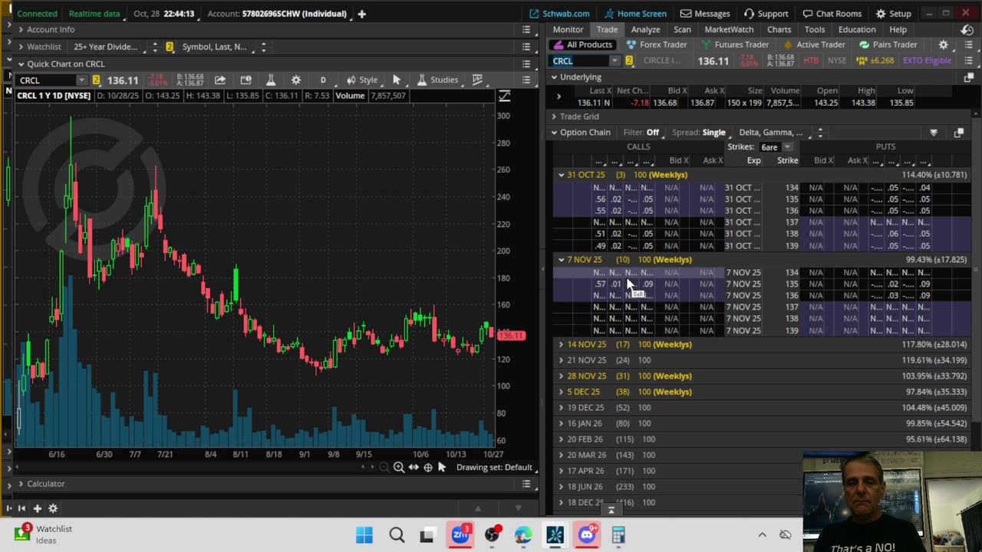Open Schwab.com link
The width and height of the screenshot is (982, 552).
click(559, 14)
